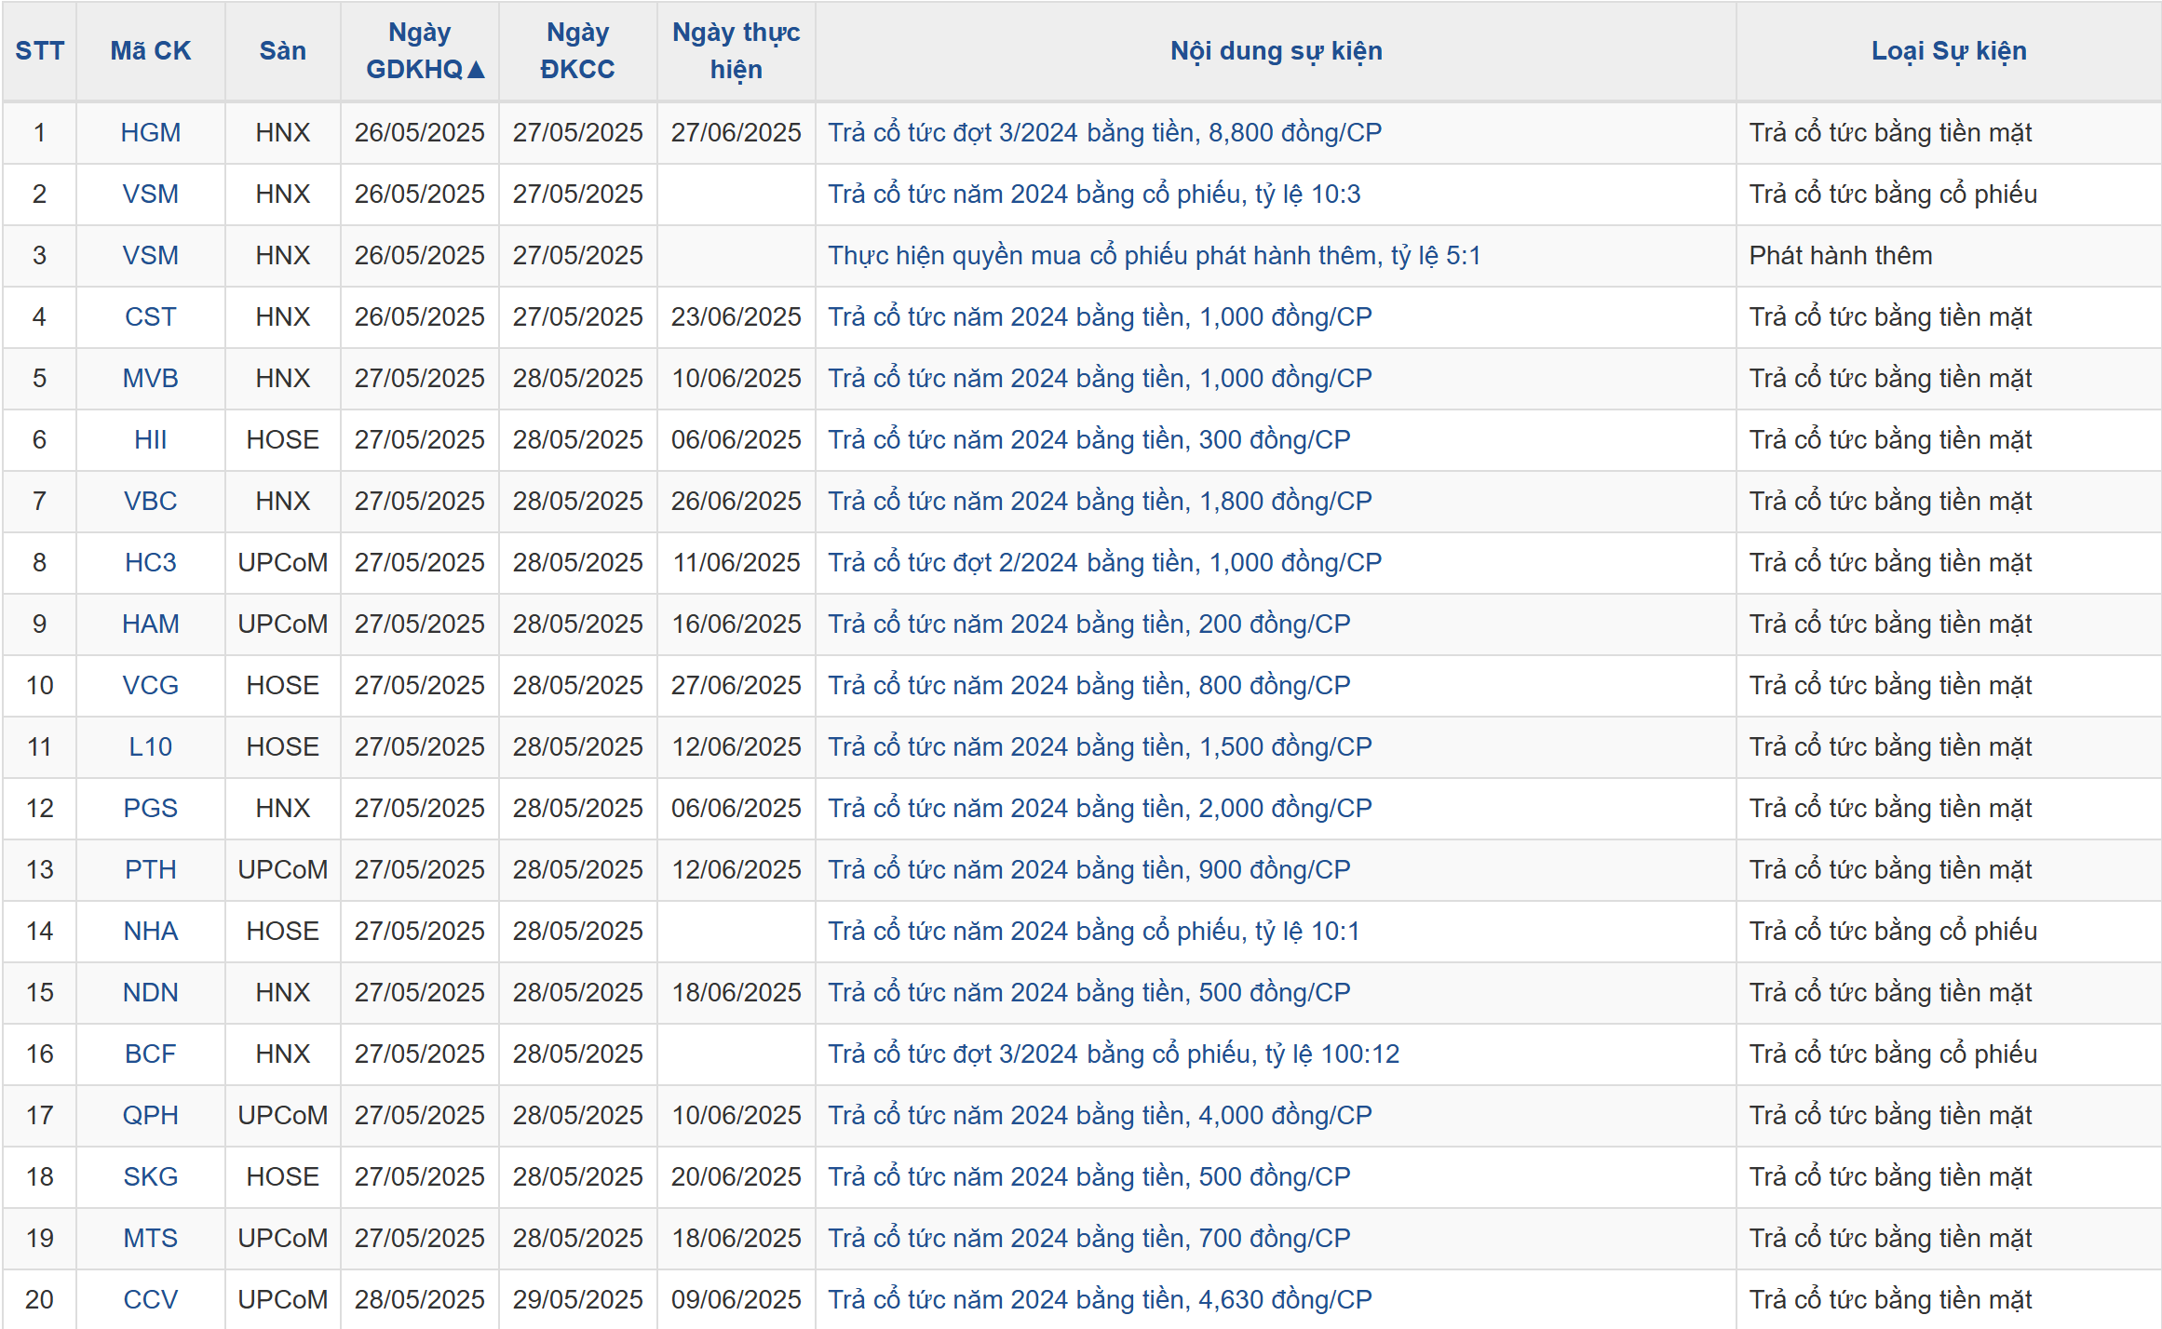
Task: Open the MTS stock code link
Action: pos(151,1239)
